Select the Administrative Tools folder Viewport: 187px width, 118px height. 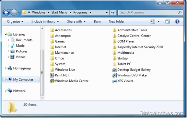(x=130, y=30)
